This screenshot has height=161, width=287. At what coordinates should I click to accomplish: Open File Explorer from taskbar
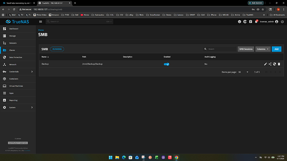click(117, 158)
